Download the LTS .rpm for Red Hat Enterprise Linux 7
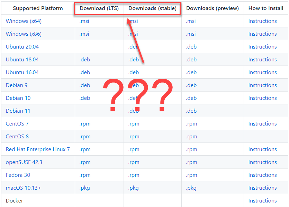 [x=85, y=149]
